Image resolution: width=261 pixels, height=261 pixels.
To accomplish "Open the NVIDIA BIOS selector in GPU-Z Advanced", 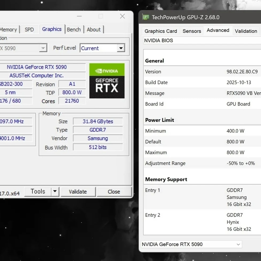I will (x=202, y=41).
